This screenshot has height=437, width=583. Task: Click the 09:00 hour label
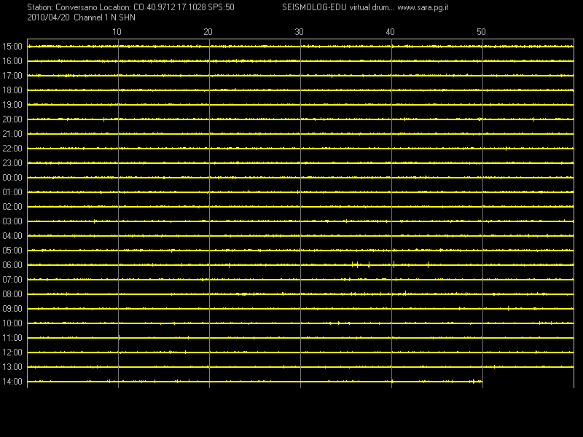pyautogui.click(x=12, y=309)
